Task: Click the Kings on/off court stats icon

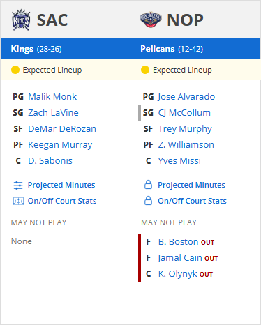Action: tap(18, 201)
